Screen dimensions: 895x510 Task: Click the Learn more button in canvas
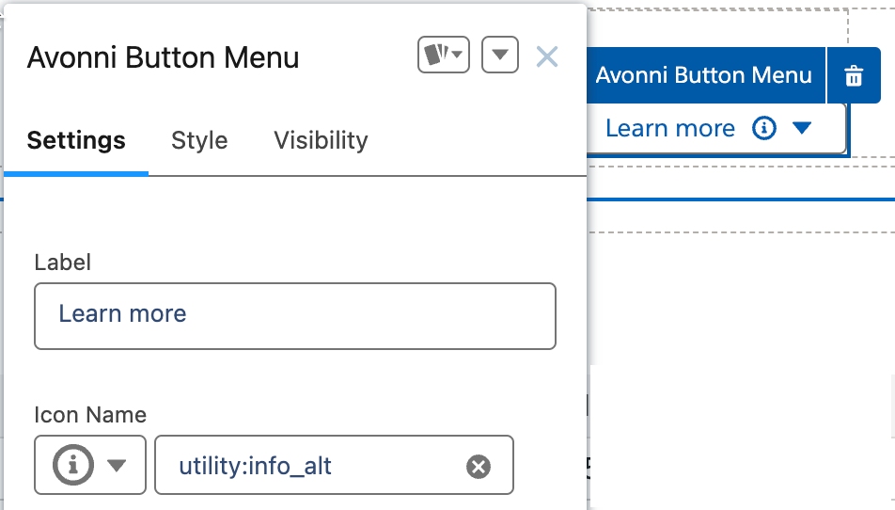point(669,128)
